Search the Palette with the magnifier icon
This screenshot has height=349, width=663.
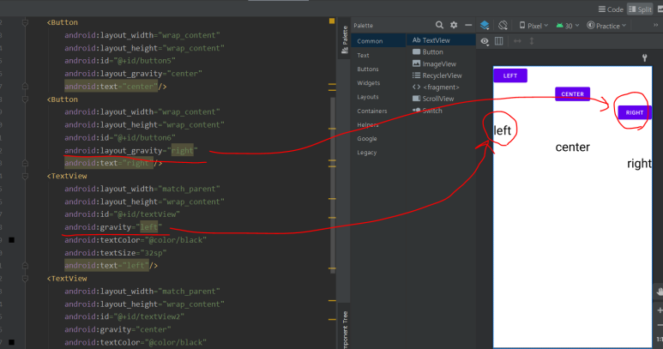pos(439,26)
